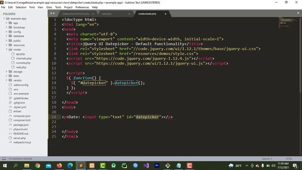Image resolution: width=302 pixels, height=170 pixels.
Task: Open Firefox from the taskbar
Action: [59, 166]
